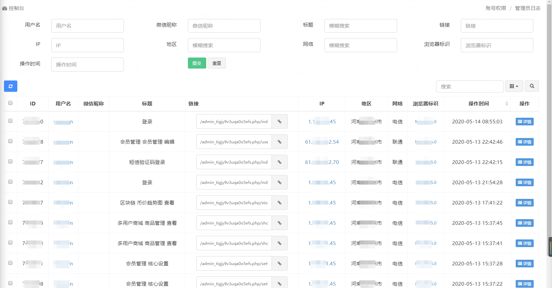Focus the table 搜索 quick search box
The height and width of the screenshot is (288, 552).
click(x=470, y=86)
